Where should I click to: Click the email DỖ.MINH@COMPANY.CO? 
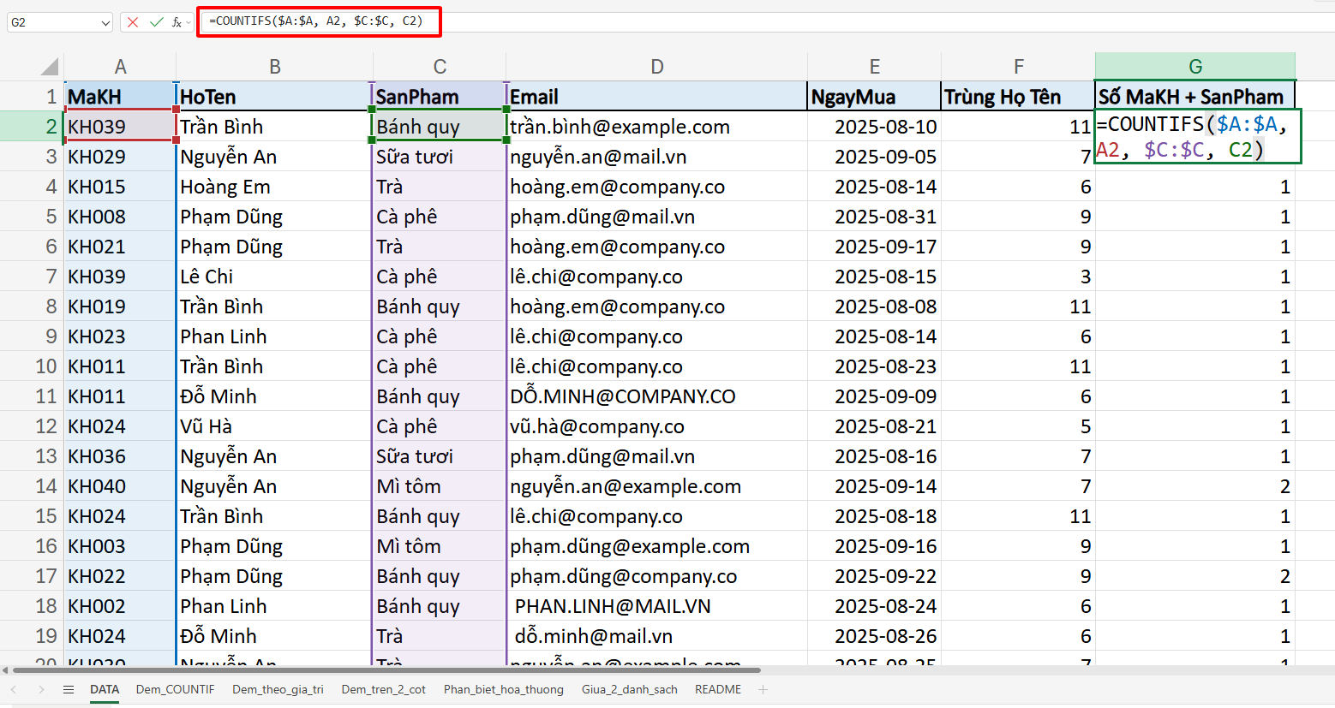[x=656, y=396]
